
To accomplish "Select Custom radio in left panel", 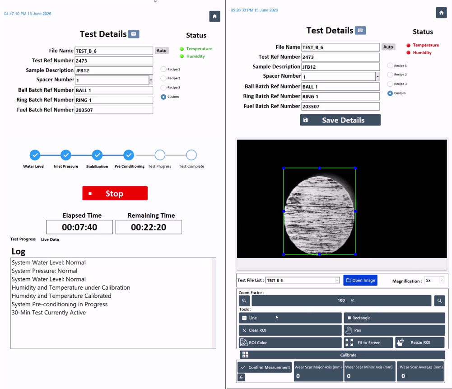I will 163,97.
